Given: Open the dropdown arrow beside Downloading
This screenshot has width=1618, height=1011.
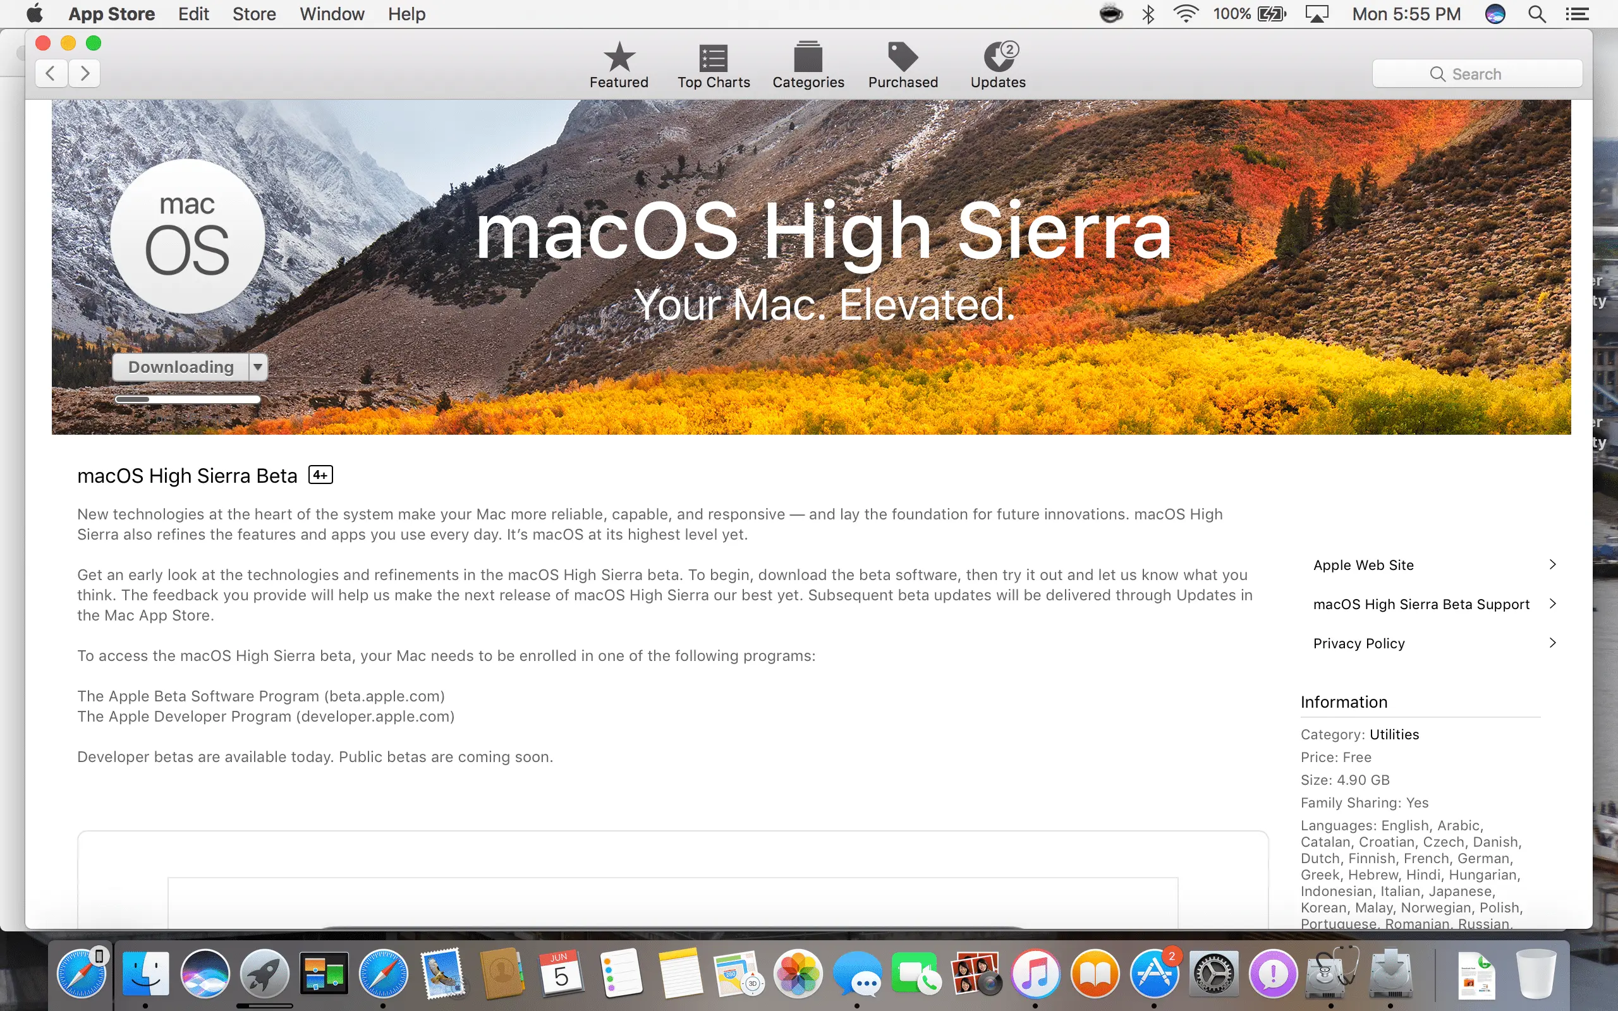Looking at the screenshot, I should pos(258,367).
